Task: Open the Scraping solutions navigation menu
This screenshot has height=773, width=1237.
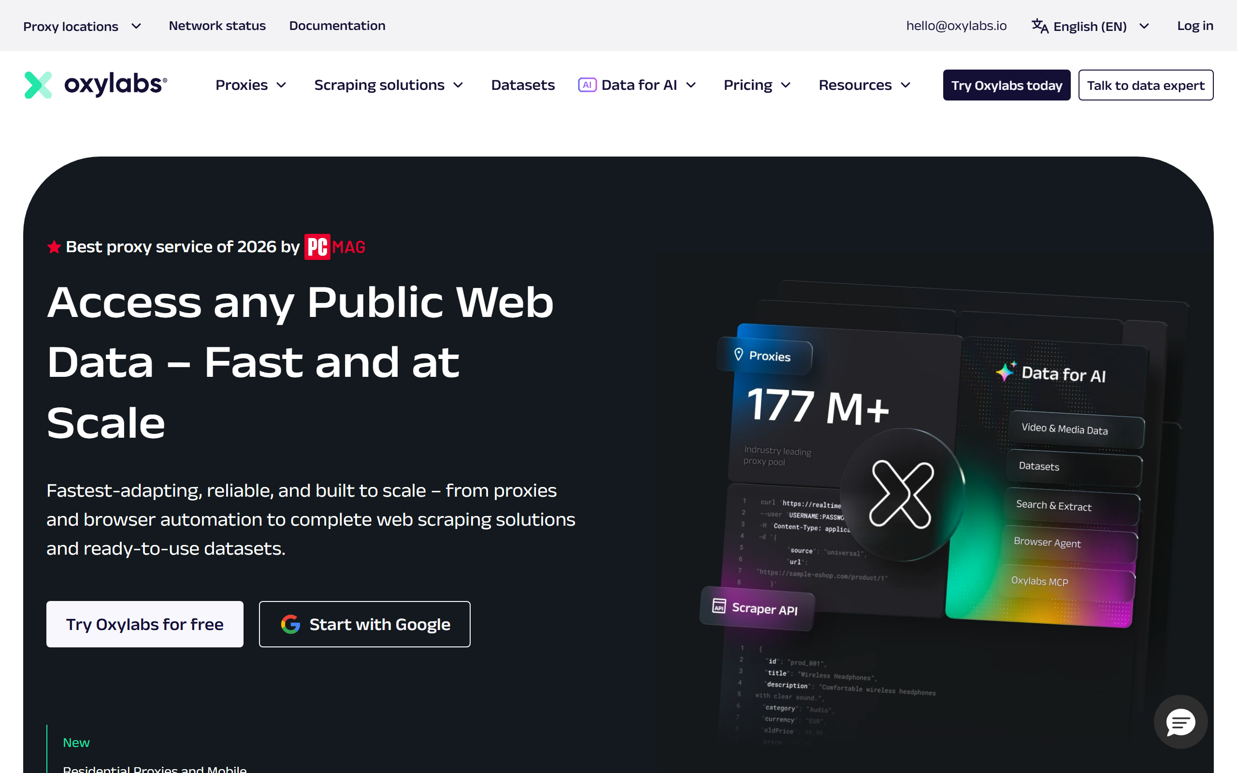Action: click(388, 85)
